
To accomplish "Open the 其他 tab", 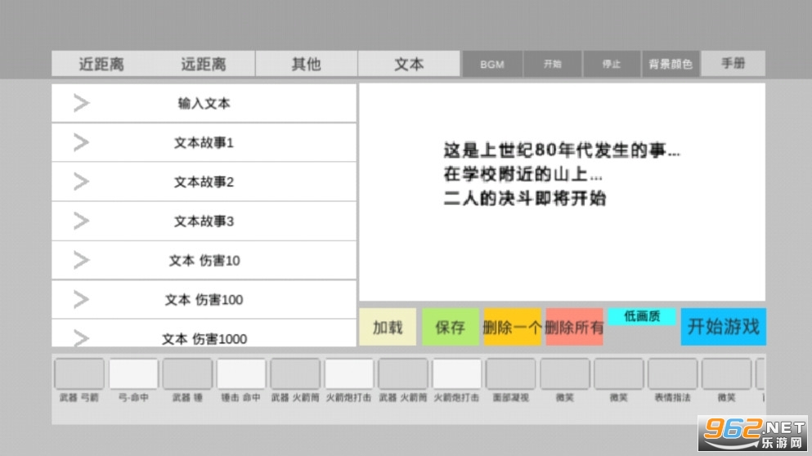I will tap(306, 64).
